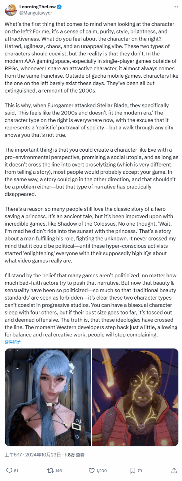Click the 79 bookmarks count
This screenshot has width=182, height=481.
[139, 471]
